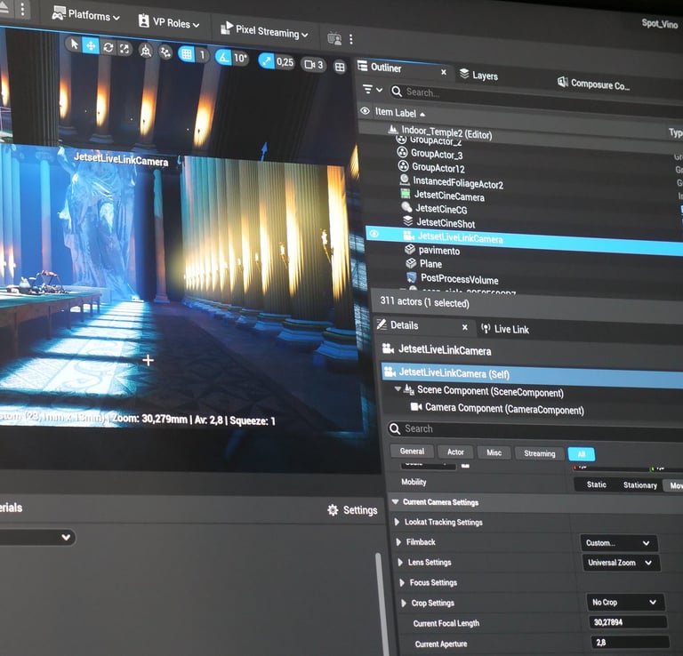Viewport: 683px width, 656px height.
Task: Click the multi-user session icon
Action: [x=334, y=38]
